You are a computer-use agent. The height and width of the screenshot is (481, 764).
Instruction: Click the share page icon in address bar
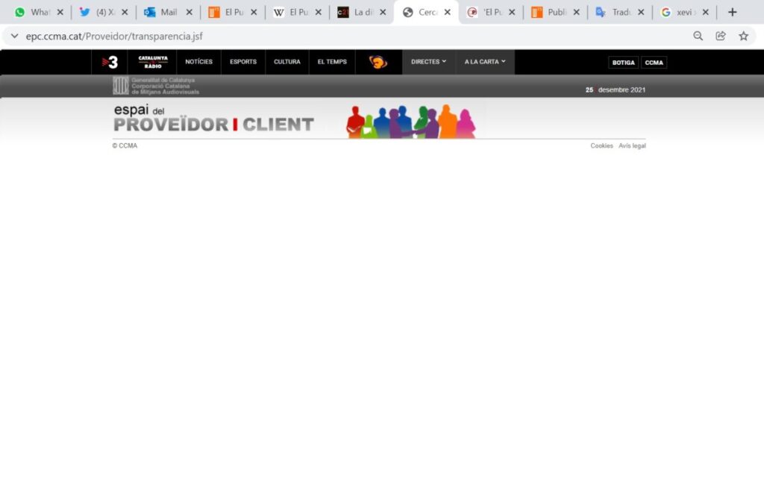pyautogui.click(x=721, y=36)
